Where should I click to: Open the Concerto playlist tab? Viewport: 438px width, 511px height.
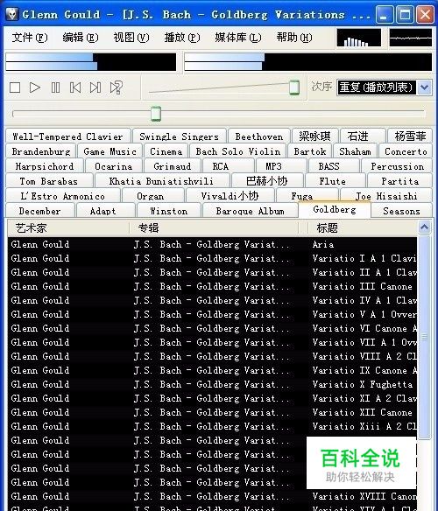406,151
